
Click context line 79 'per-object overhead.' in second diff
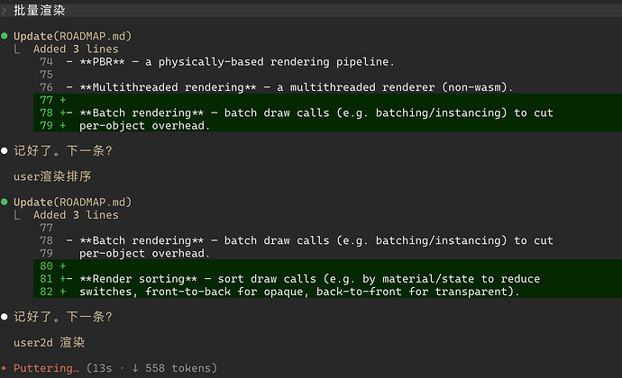click(144, 253)
